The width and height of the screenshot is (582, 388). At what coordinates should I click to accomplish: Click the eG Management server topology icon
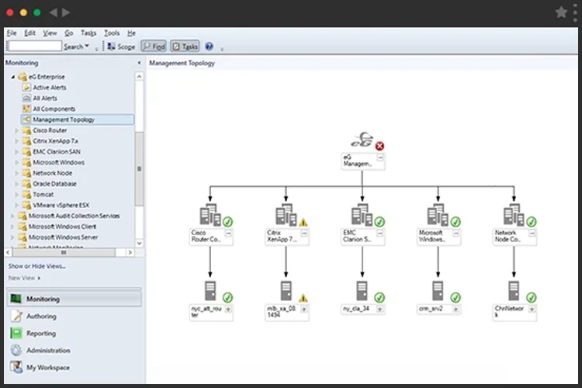point(362,140)
